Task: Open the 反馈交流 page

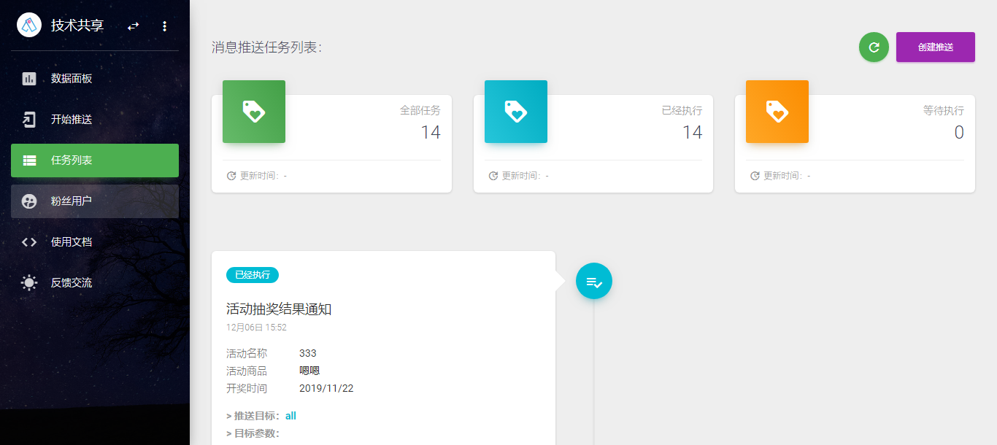Action: [x=95, y=283]
